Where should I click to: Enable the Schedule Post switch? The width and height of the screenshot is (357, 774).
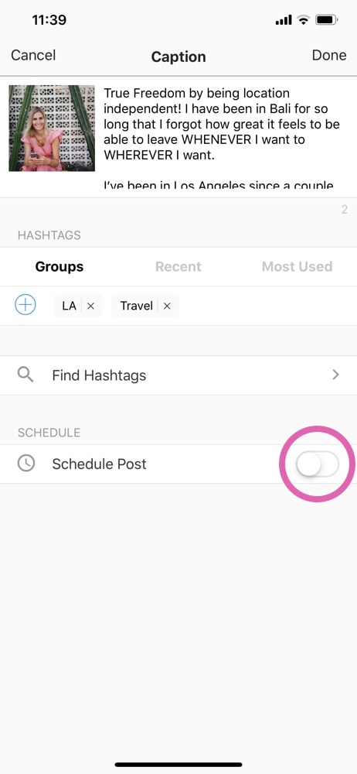[x=317, y=464]
